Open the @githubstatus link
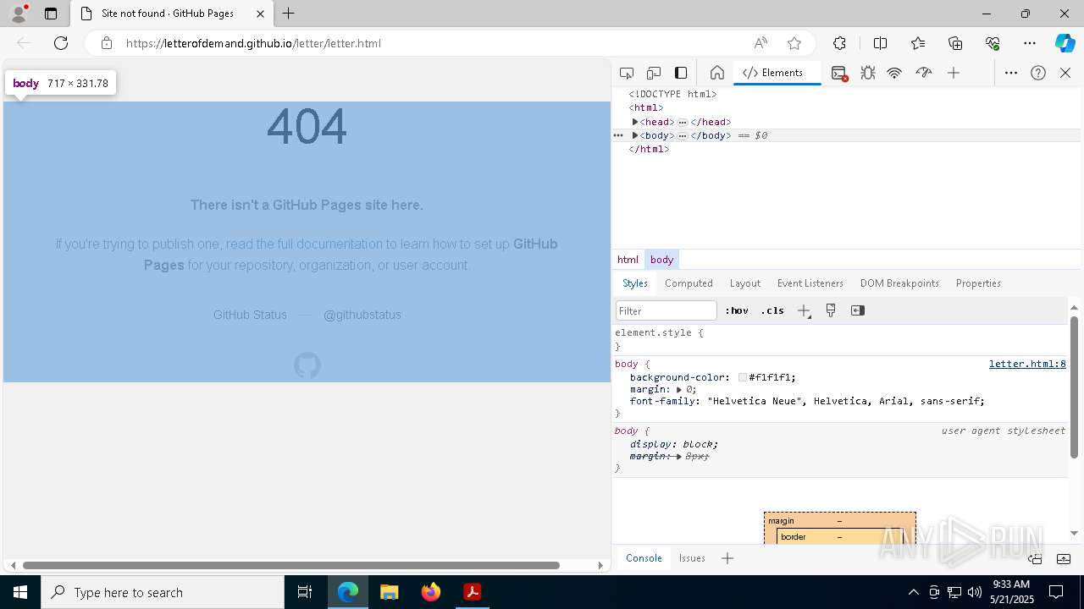 click(362, 315)
